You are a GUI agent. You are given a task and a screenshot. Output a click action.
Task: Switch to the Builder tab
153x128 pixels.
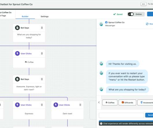pyautogui.click(x=25, y=17)
